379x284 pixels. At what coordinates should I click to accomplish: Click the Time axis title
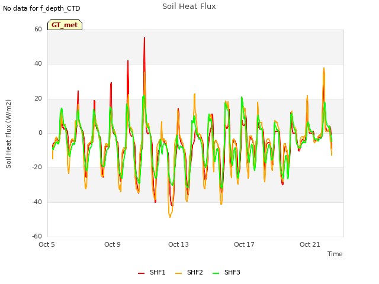tap(335, 254)
